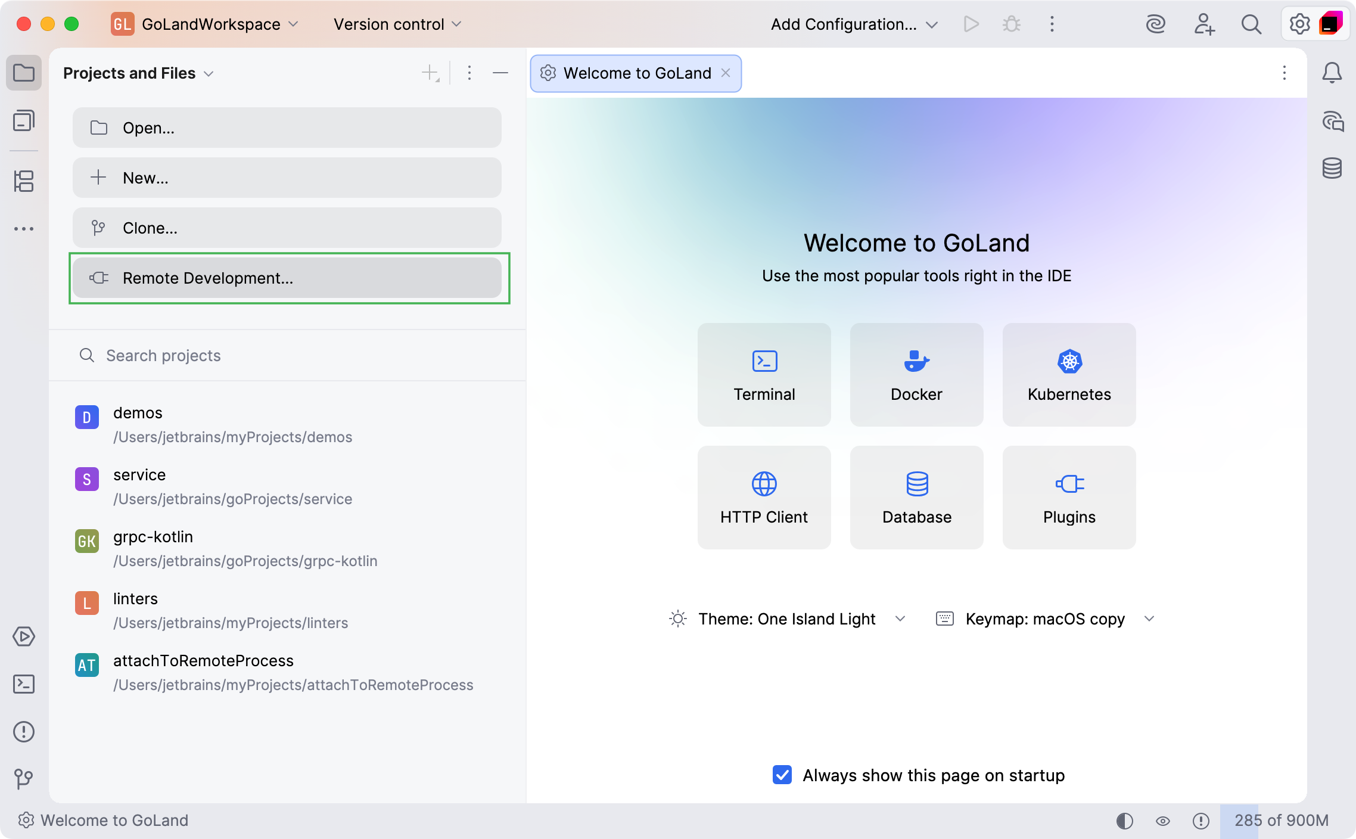
Task: Toggle the contrast icon in the status bar
Action: click(1124, 821)
